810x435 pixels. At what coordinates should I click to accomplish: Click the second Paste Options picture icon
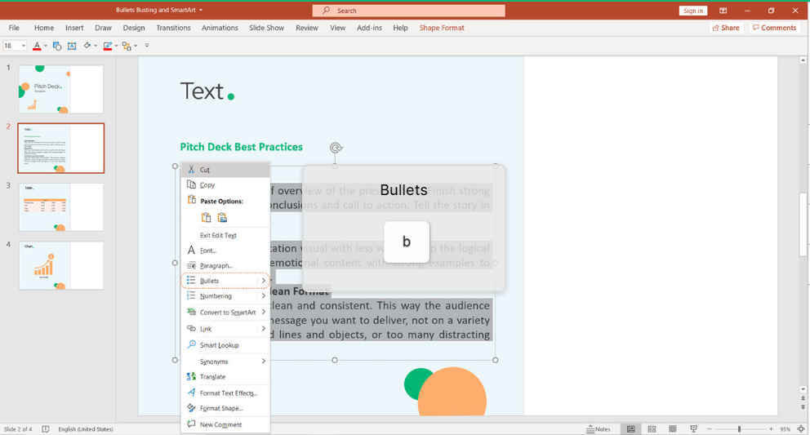(222, 217)
